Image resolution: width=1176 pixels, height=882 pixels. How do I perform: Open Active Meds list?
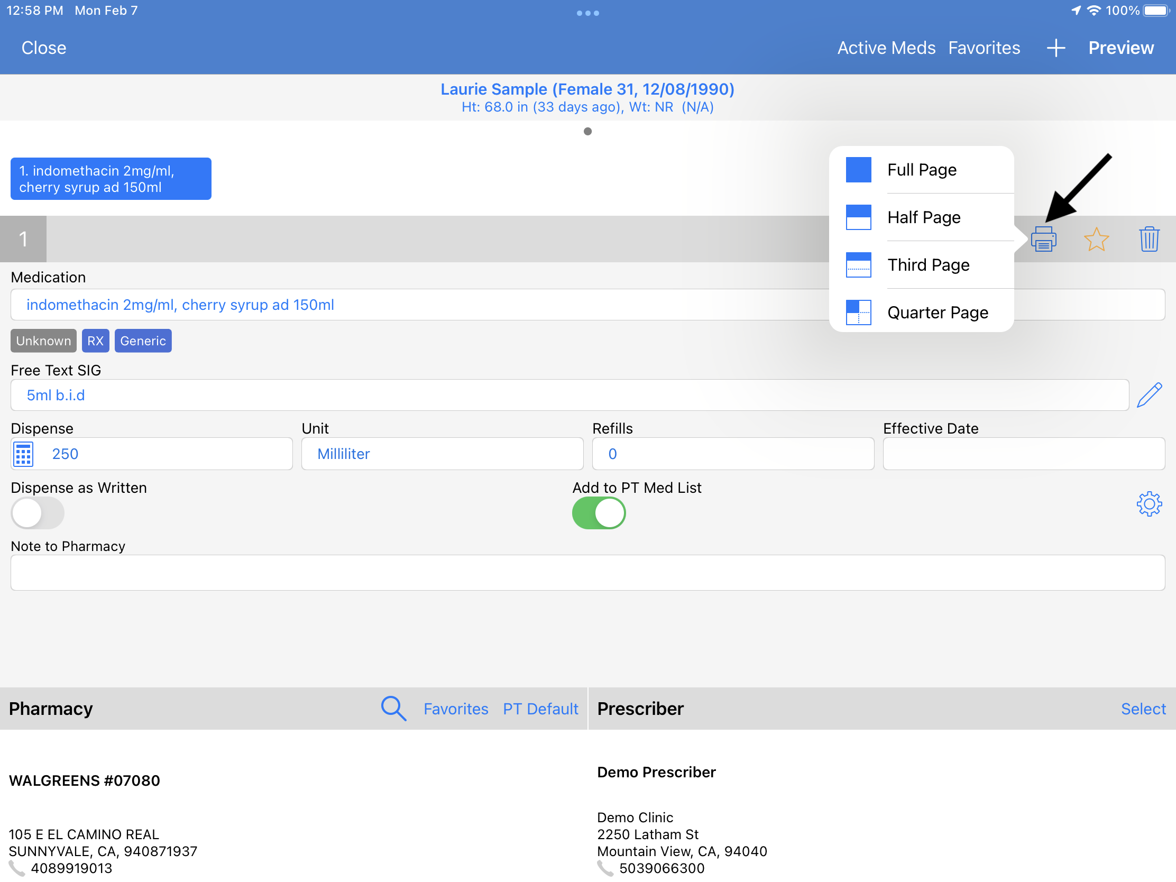[886, 48]
